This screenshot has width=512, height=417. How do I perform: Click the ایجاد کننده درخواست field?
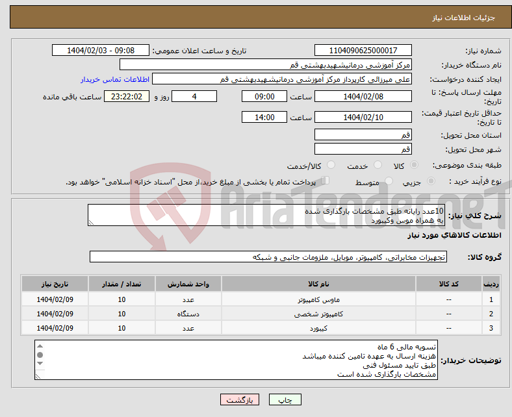point(282,79)
